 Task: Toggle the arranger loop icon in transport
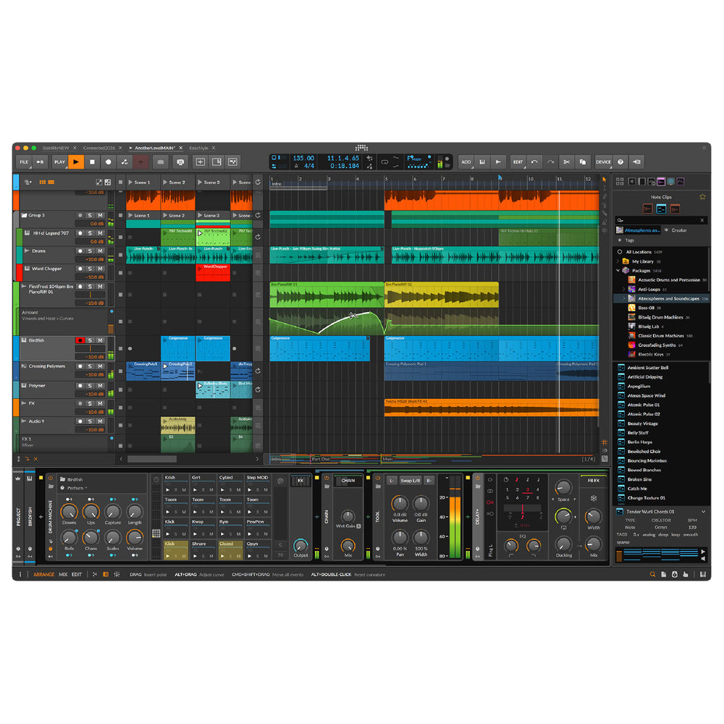tap(384, 162)
